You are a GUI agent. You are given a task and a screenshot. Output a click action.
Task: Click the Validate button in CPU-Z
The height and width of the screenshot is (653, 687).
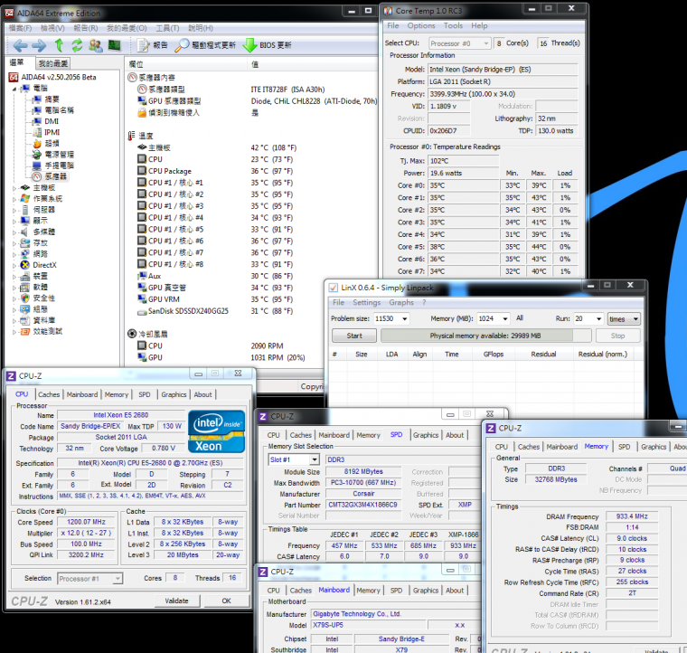(176, 601)
